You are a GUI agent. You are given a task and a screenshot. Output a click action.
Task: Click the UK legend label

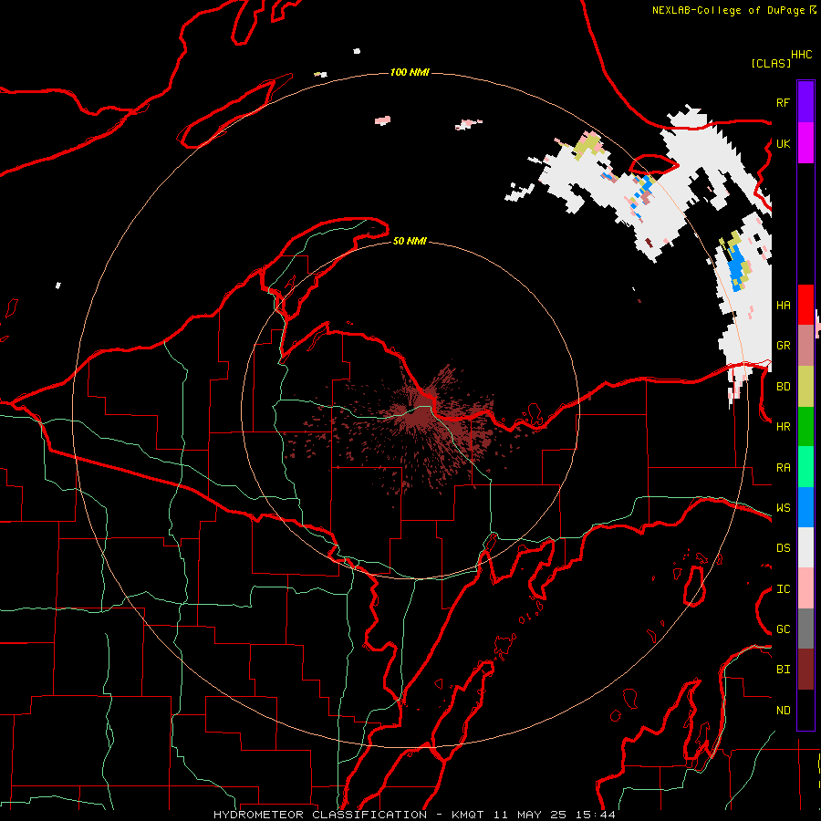tap(783, 143)
